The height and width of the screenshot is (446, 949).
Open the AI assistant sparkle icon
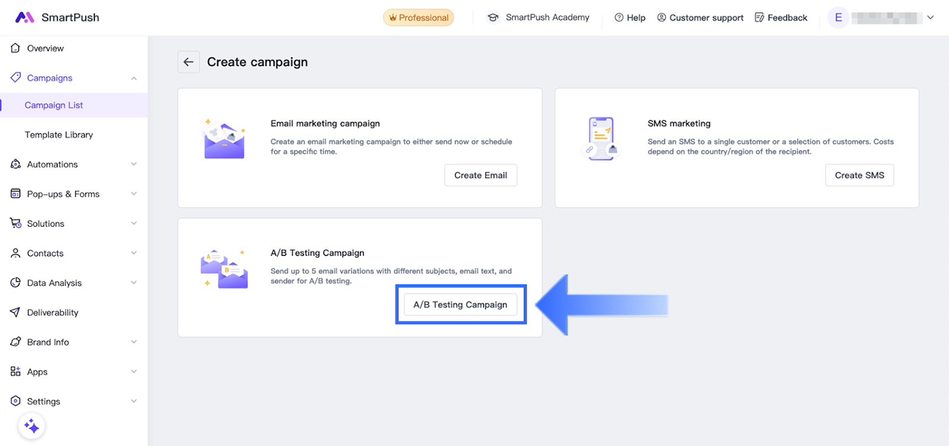pyautogui.click(x=31, y=426)
